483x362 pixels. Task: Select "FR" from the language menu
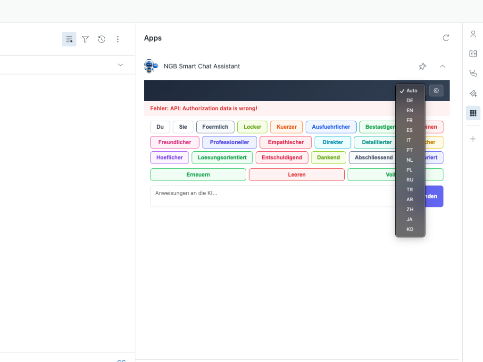[410, 120]
